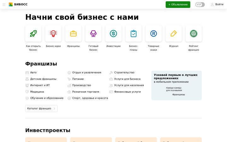Click the БИБОСС colored logo icon
This screenshot has height=142, width=227.
click(x=11, y=4)
